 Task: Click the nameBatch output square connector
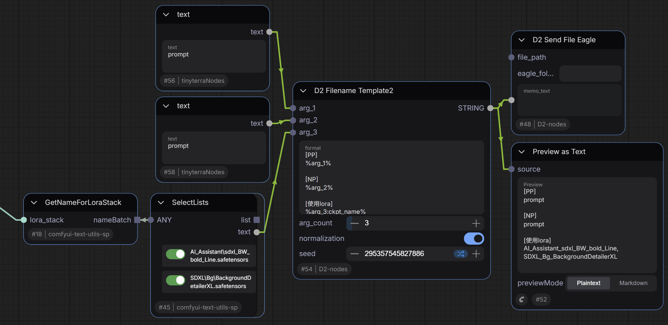pos(137,220)
